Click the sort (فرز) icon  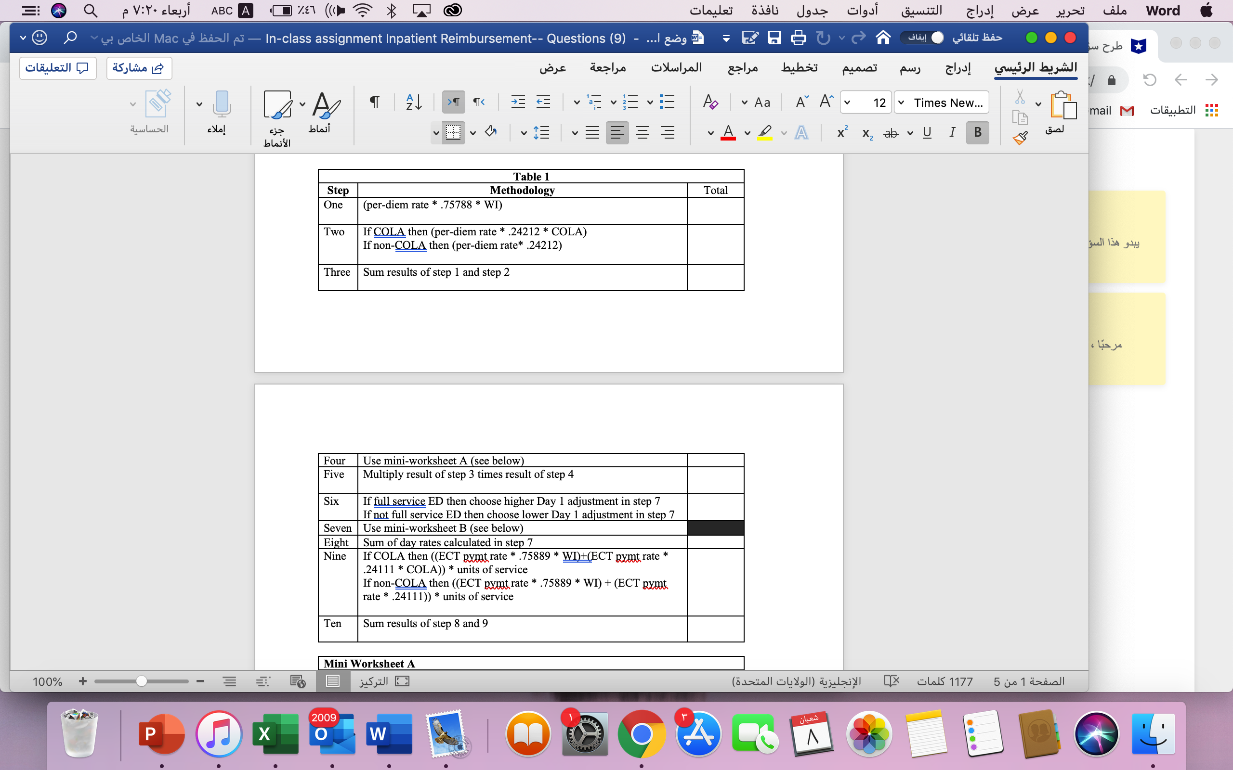[413, 102]
